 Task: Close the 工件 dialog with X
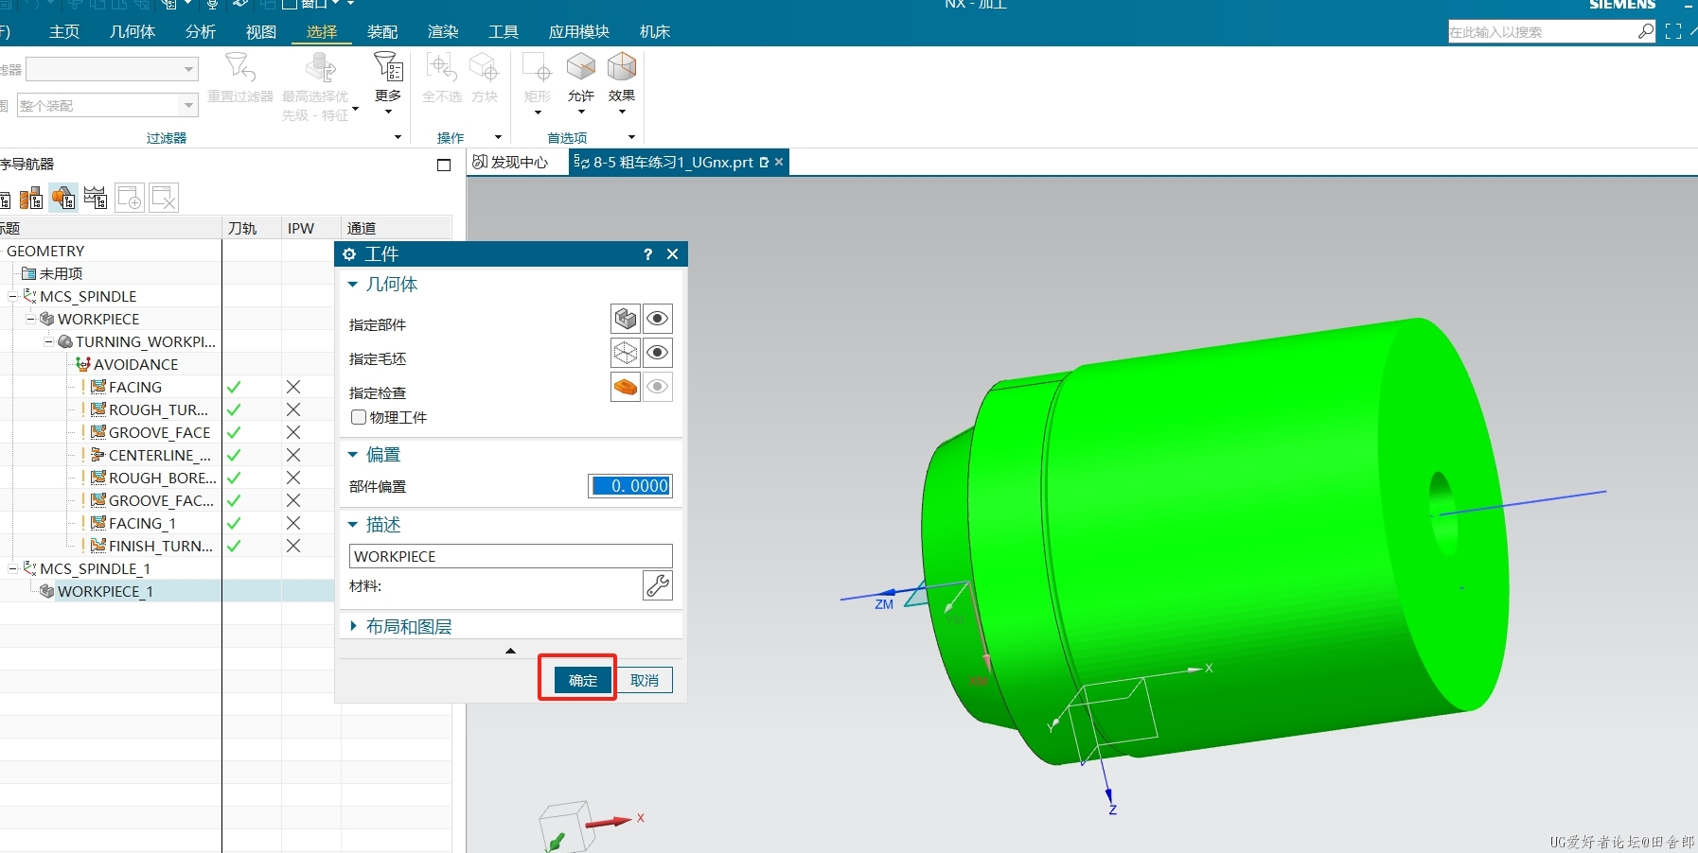[673, 254]
